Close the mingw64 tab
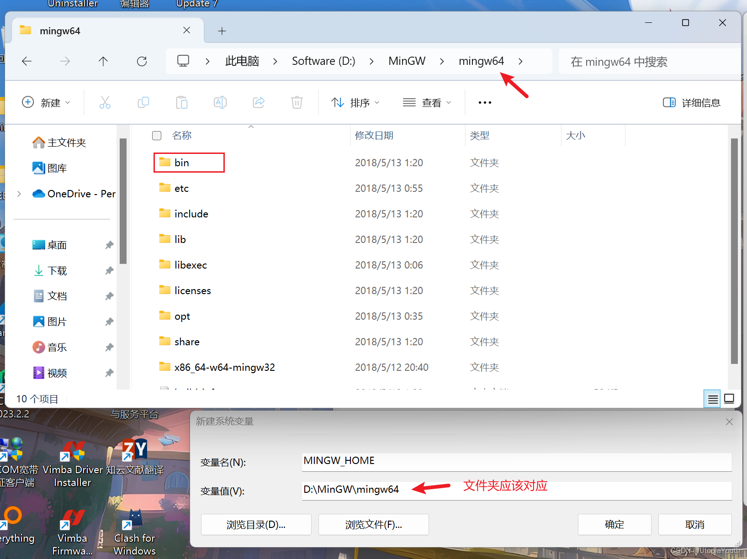This screenshot has height=559, width=747. point(186,30)
